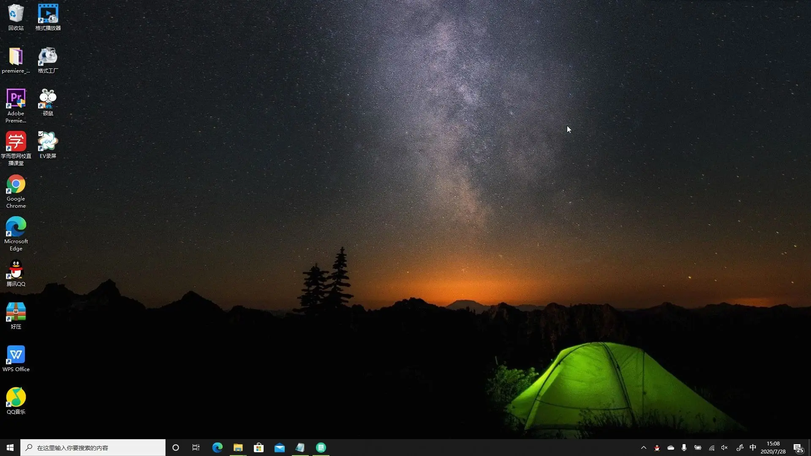Select the premiere_ folder on desktop
811x456 pixels.
coord(16,60)
